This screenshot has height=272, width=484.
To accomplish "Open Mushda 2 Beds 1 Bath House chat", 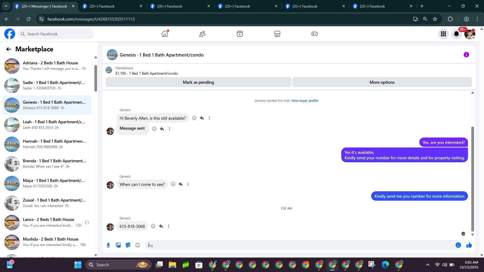I will click(x=47, y=242).
